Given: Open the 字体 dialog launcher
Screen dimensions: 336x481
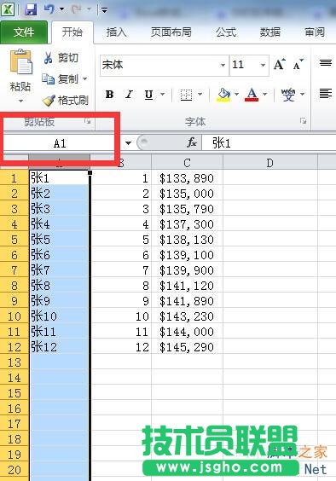Looking at the screenshot, I should (304, 120).
